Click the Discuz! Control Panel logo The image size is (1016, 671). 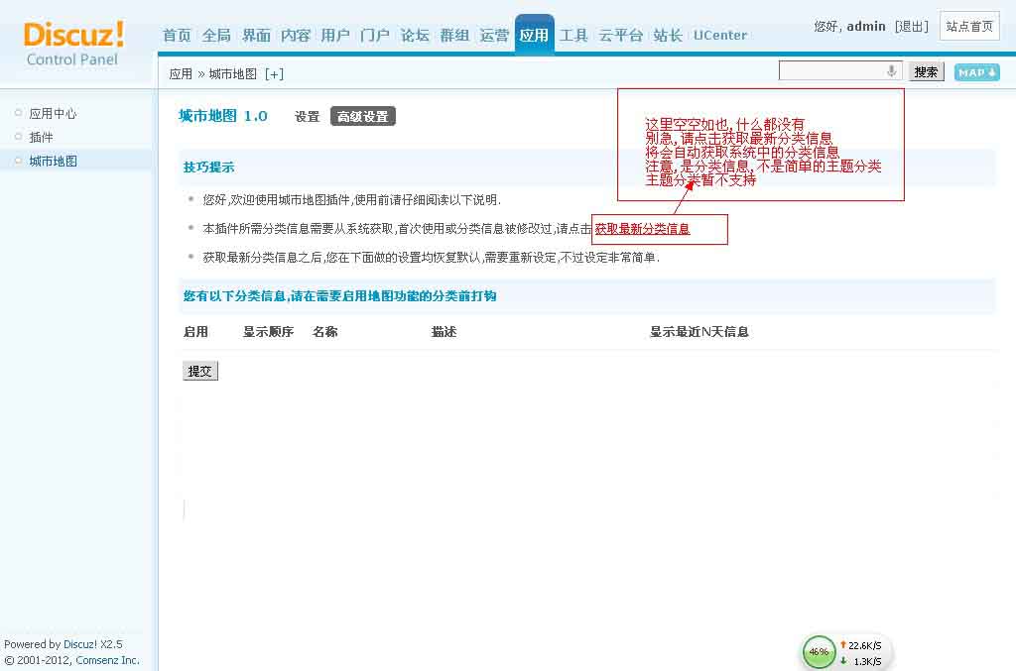[73, 43]
